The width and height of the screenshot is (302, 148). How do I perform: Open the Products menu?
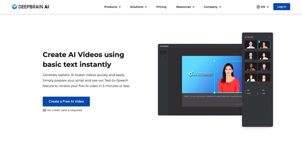point(112,7)
